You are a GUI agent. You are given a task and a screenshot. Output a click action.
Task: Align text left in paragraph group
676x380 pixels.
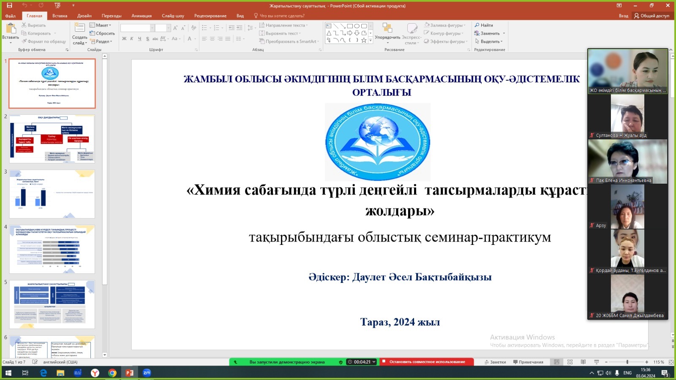pos(204,39)
